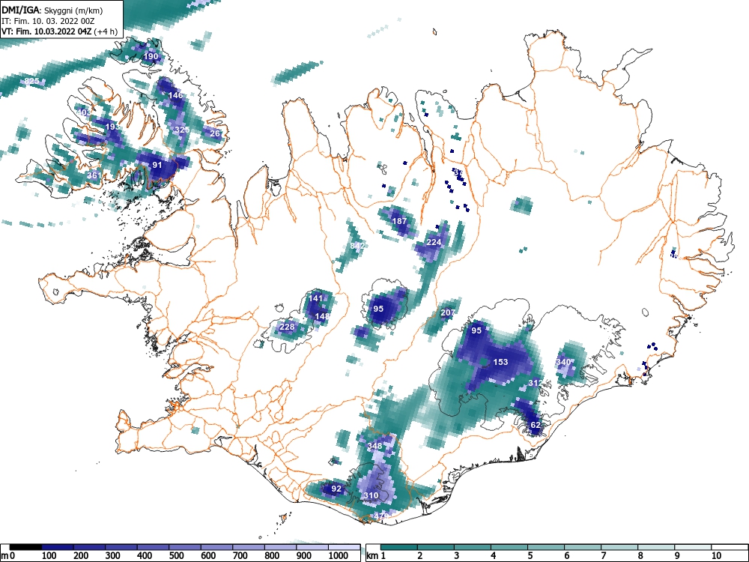Select the 153 visibility label
This screenshot has height=562, width=749.
500,362
